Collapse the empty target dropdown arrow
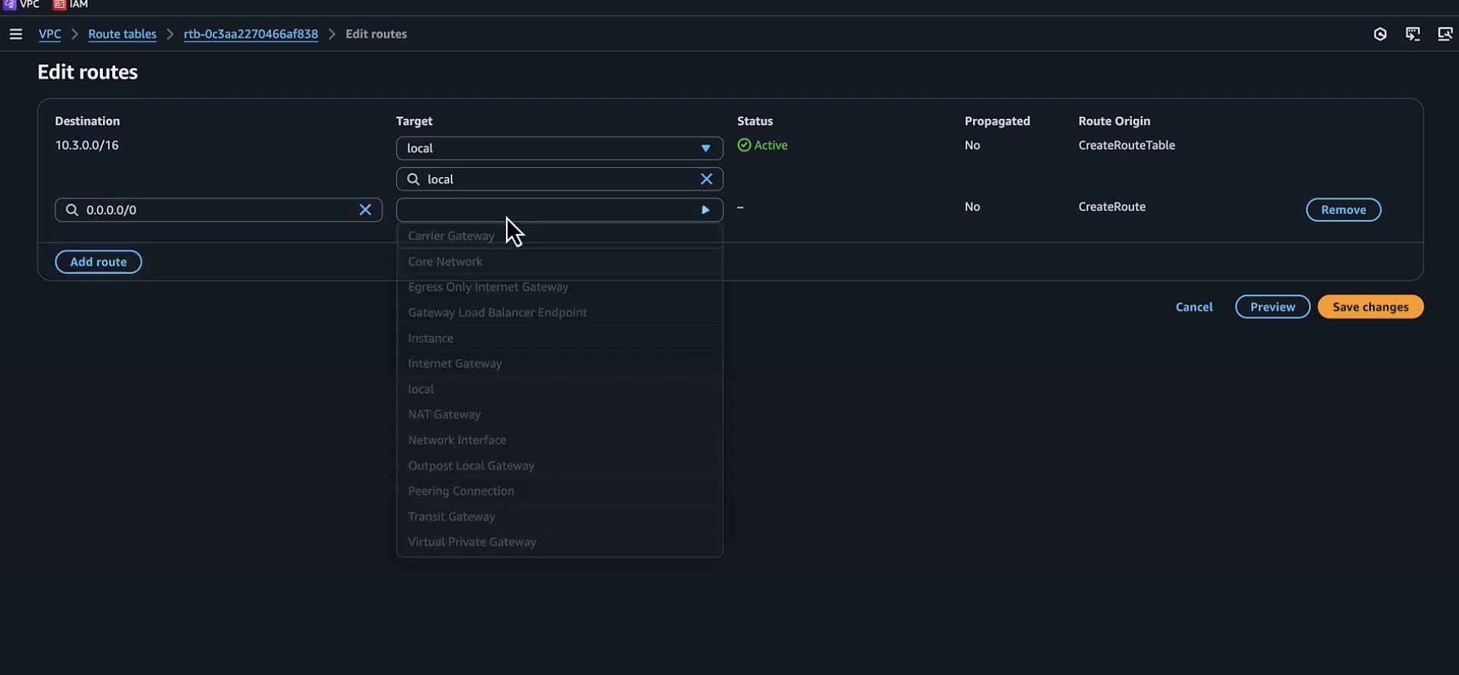The width and height of the screenshot is (1459, 675). click(705, 209)
